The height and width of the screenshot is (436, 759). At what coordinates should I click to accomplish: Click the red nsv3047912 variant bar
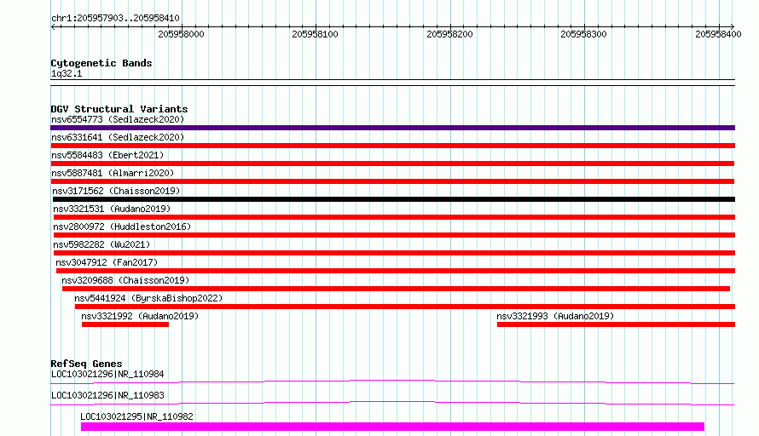[x=396, y=271]
